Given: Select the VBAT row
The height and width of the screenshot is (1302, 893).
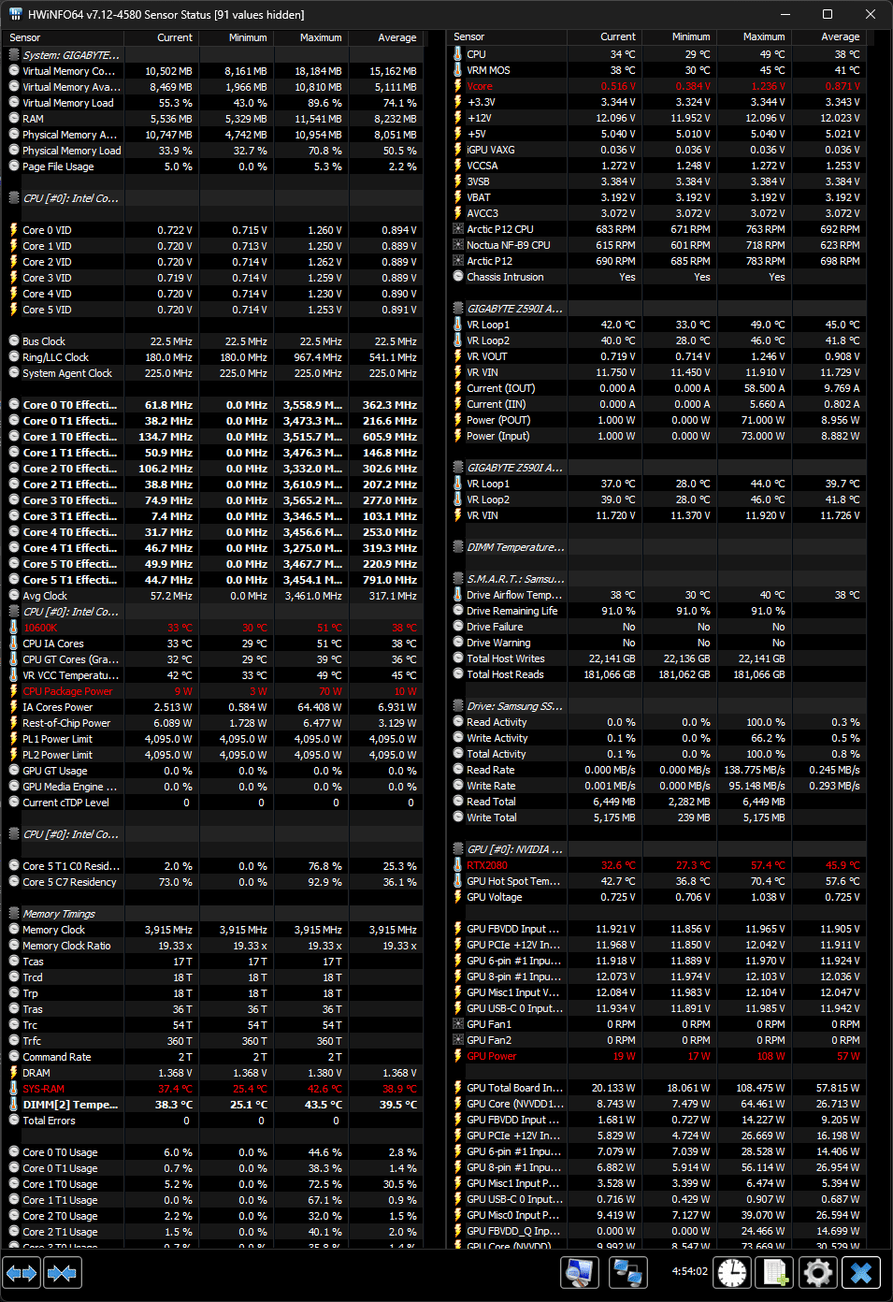Looking at the screenshot, I should coord(657,197).
